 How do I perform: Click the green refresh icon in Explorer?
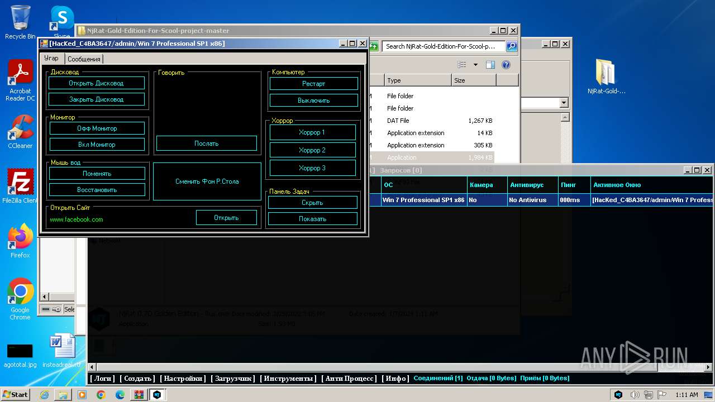tap(374, 46)
